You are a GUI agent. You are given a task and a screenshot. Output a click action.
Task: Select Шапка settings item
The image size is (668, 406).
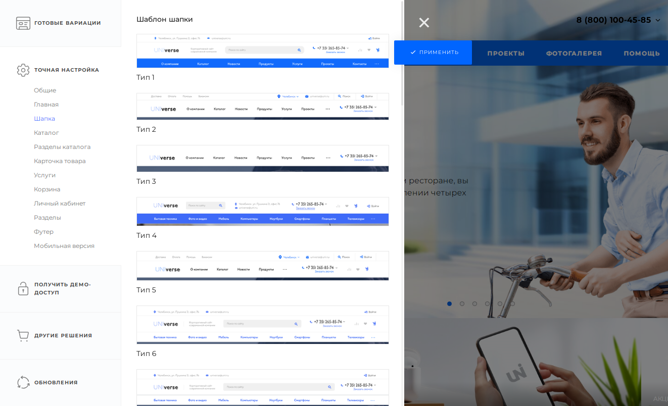(x=44, y=119)
